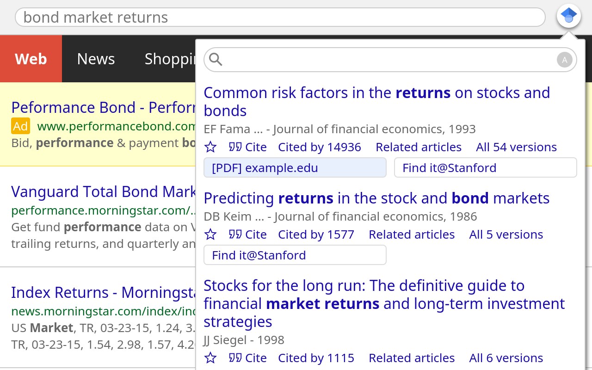Screen dimensions: 592x370
Task: View All 54 versions of Fama article
Action: [516, 147]
